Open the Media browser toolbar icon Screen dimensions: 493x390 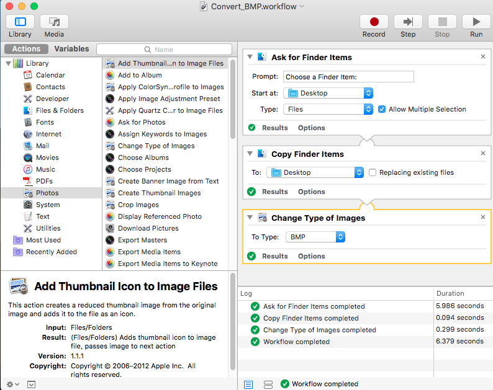click(x=54, y=22)
